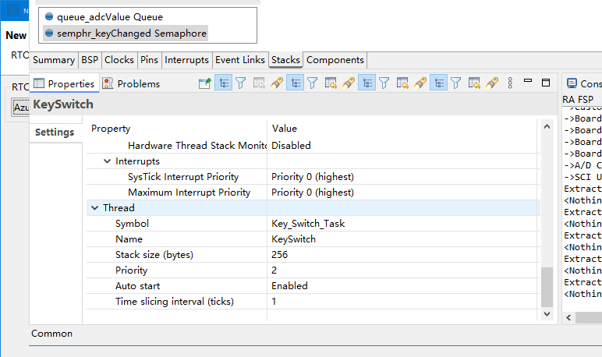This screenshot has height=357, width=602.
Task: Click the Pin Properties to selection new-view icon
Action: (205, 83)
